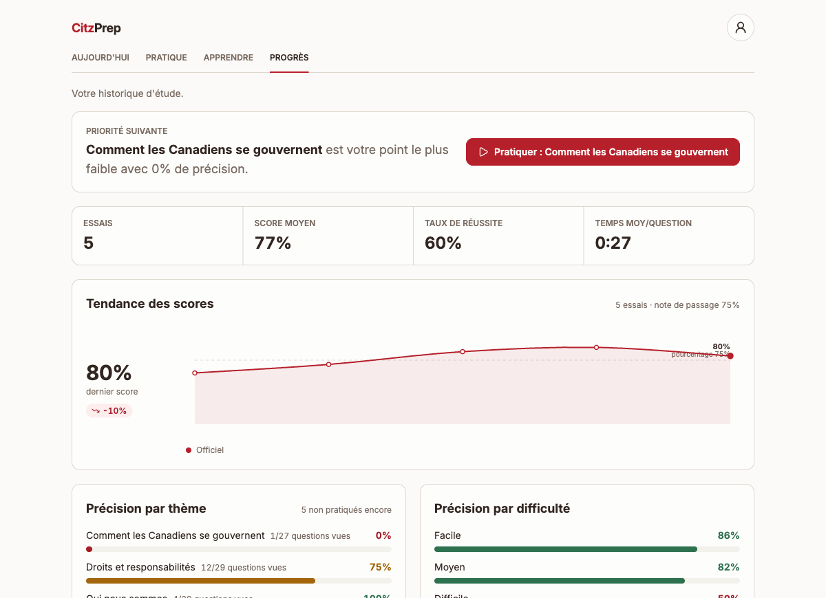826x598 pixels.
Task: Click the third data point on the score chart
Action: 463,351
